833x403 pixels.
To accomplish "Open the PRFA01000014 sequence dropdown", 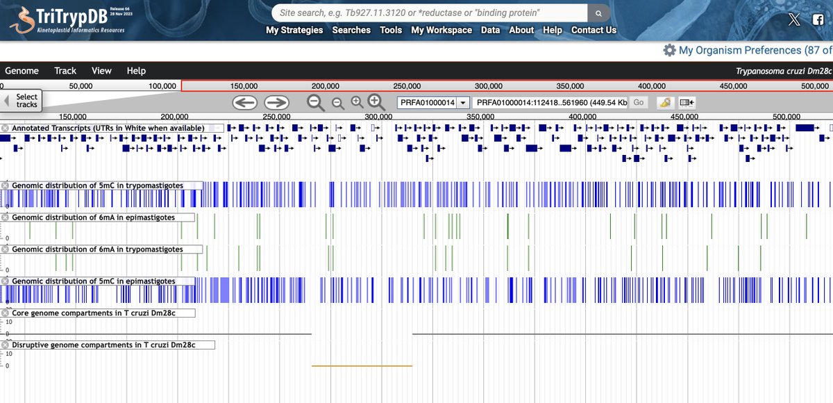I will tap(462, 102).
